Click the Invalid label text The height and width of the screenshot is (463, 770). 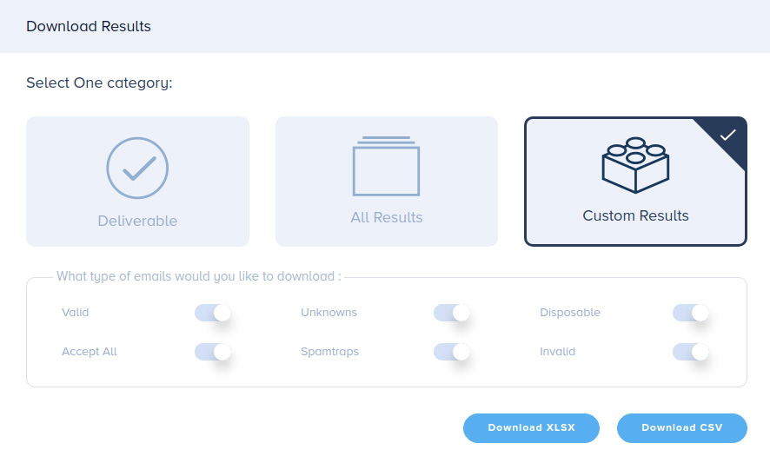click(x=557, y=352)
